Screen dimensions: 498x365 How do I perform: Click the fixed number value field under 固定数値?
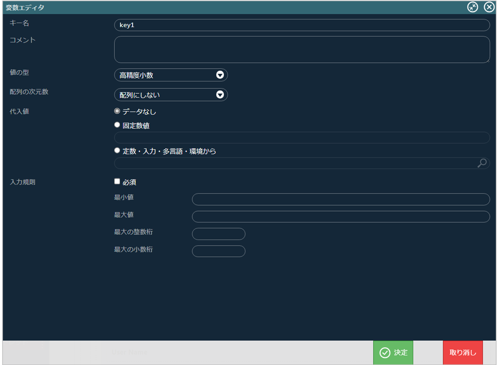[302, 138]
